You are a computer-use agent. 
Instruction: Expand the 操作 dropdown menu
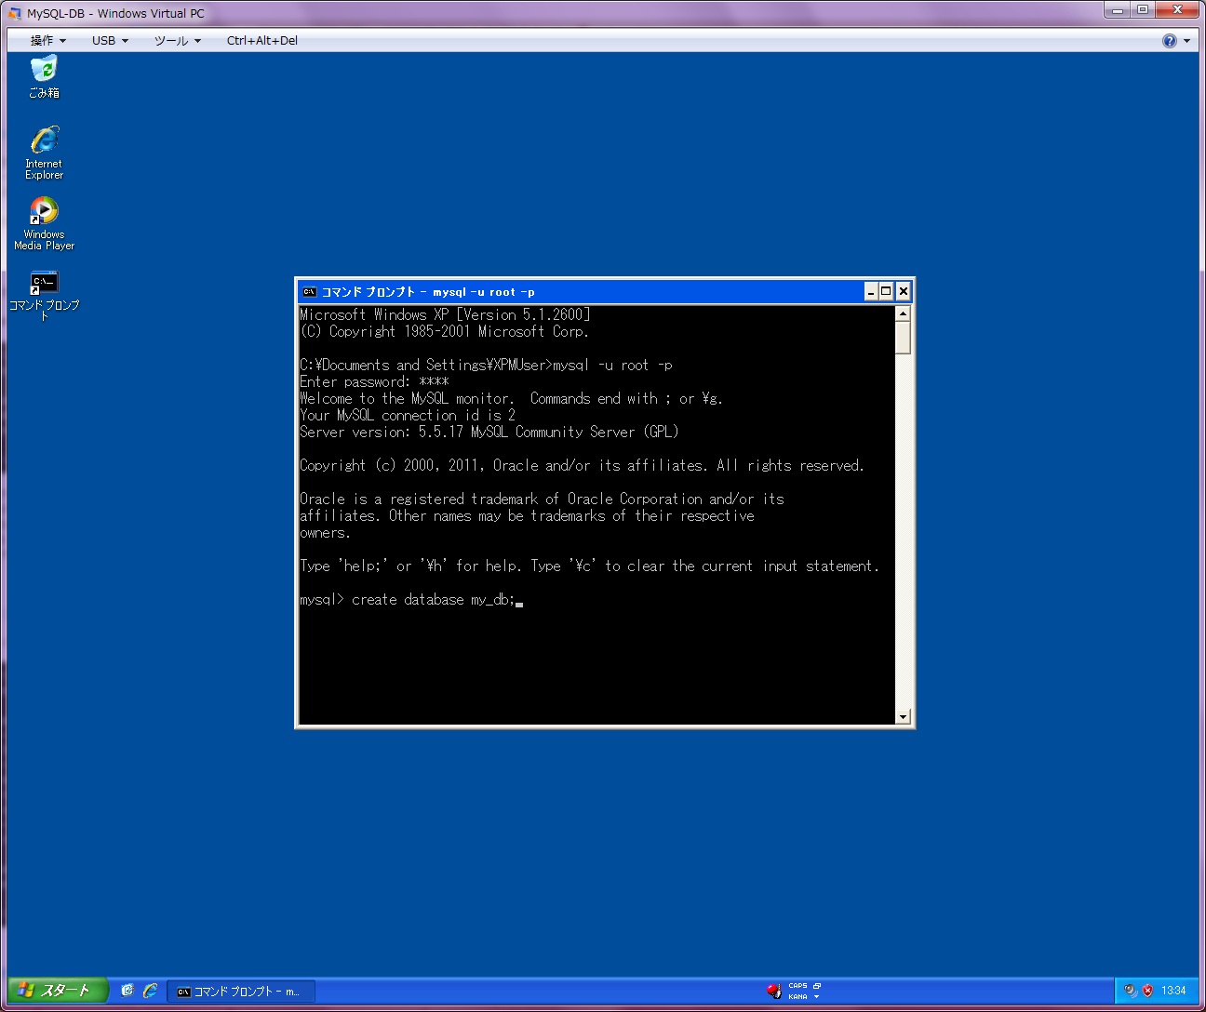(47, 41)
